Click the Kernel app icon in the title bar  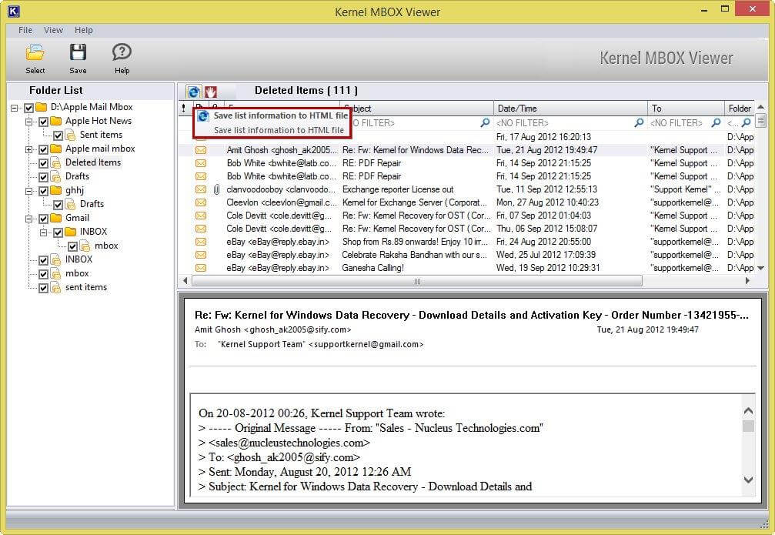14,11
